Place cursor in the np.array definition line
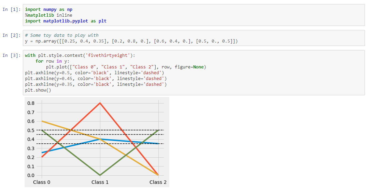369x191 pixels. [x=131, y=41]
